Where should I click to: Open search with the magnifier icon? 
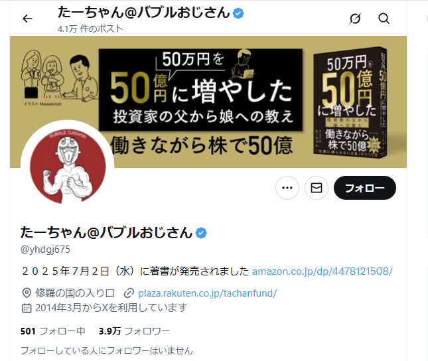[384, 19]
